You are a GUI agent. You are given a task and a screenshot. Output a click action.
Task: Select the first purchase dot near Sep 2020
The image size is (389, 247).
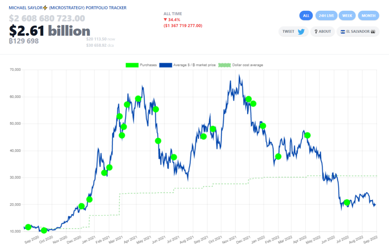pyautogui.click(x=28, y=227)
